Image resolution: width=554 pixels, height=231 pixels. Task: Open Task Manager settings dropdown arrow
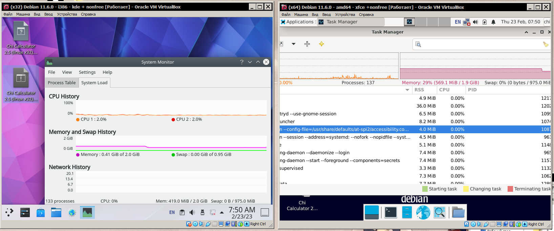tap(294, 44)
